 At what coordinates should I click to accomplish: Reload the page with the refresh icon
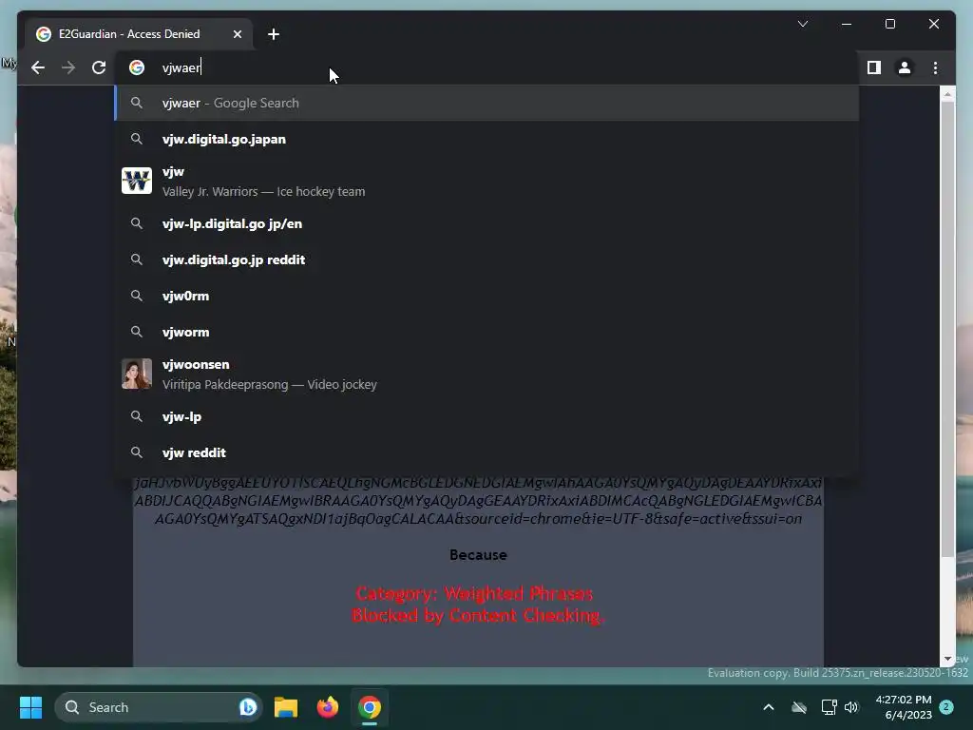click(x=99, y=67)
